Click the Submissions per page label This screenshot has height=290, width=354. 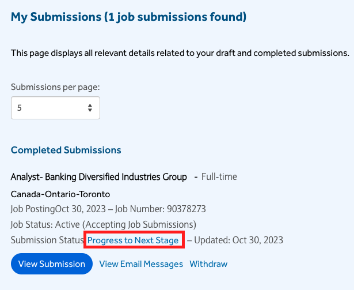[x=55, y=87]
